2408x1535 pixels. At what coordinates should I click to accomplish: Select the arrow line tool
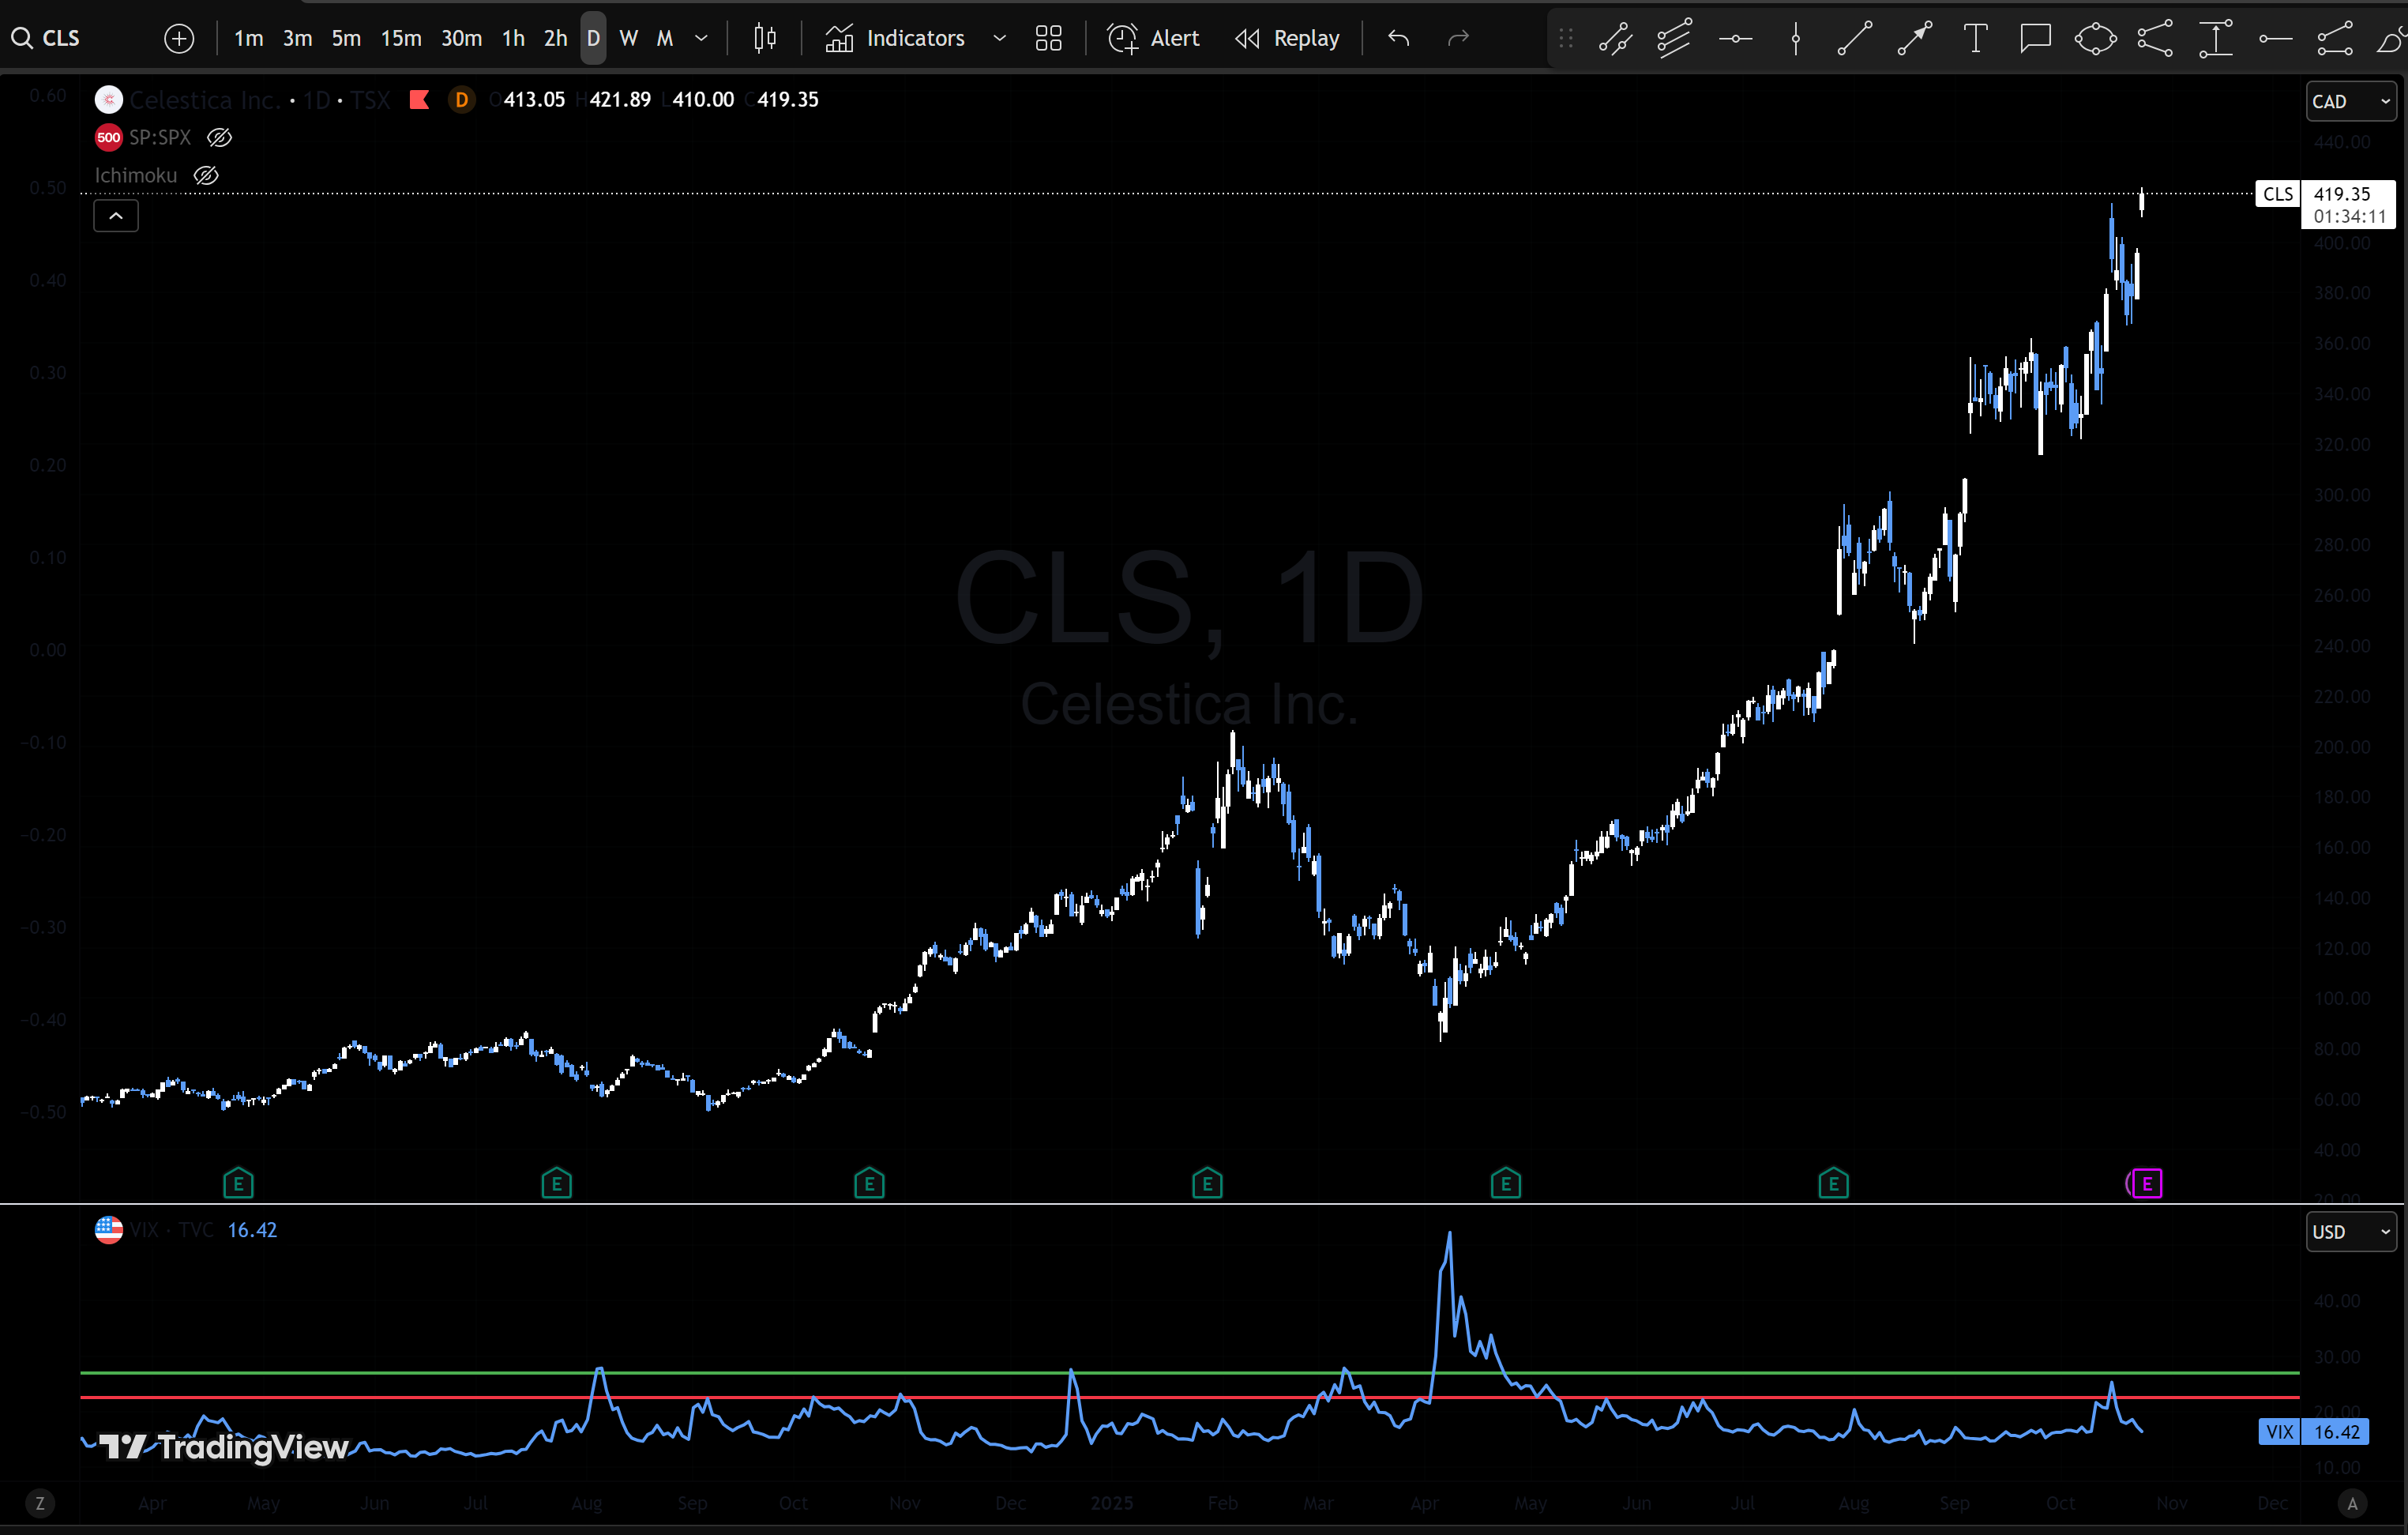[x=1914, y=39]
